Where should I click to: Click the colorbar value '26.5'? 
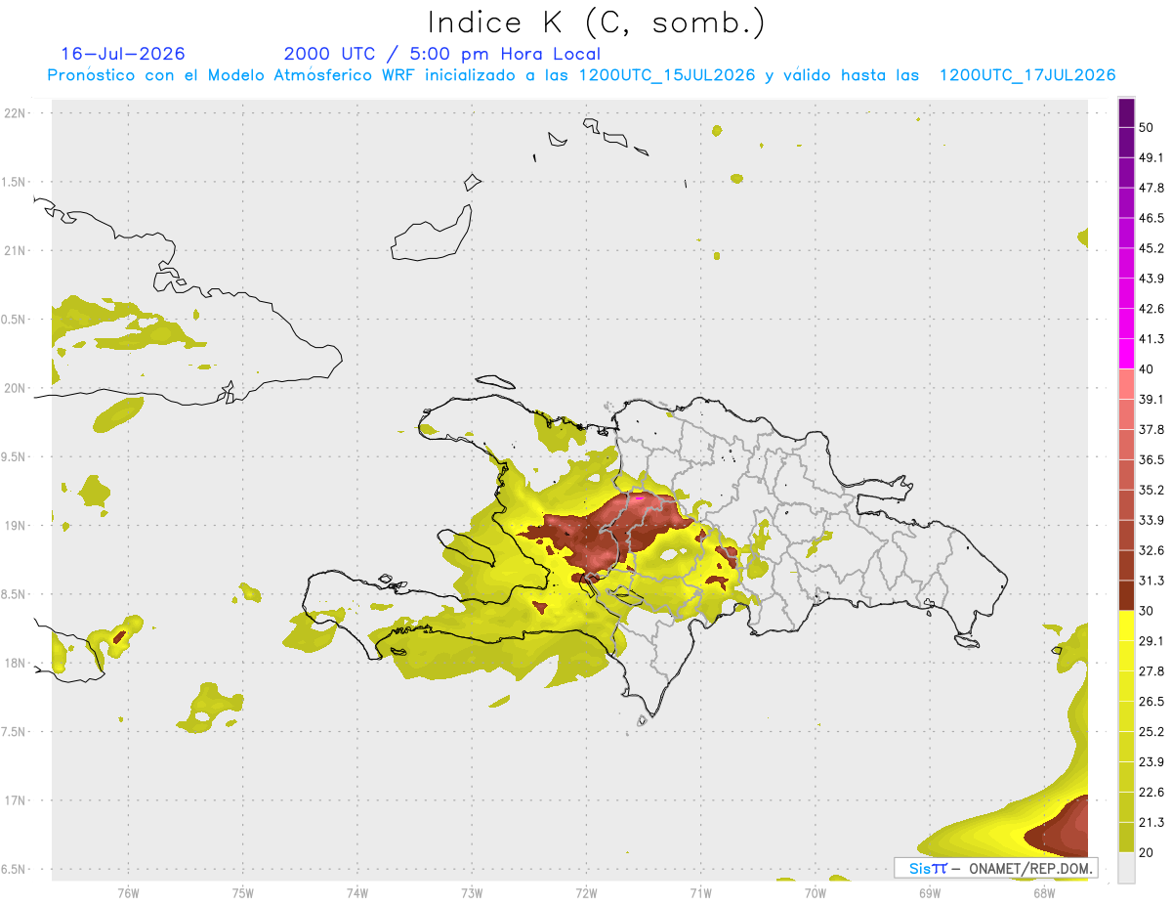(1151, 702)
